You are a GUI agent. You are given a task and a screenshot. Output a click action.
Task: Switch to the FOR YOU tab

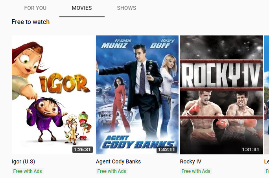point(35,8)
